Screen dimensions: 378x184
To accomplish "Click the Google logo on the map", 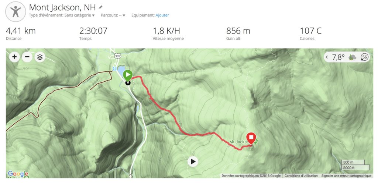I will tap(18, 174).
